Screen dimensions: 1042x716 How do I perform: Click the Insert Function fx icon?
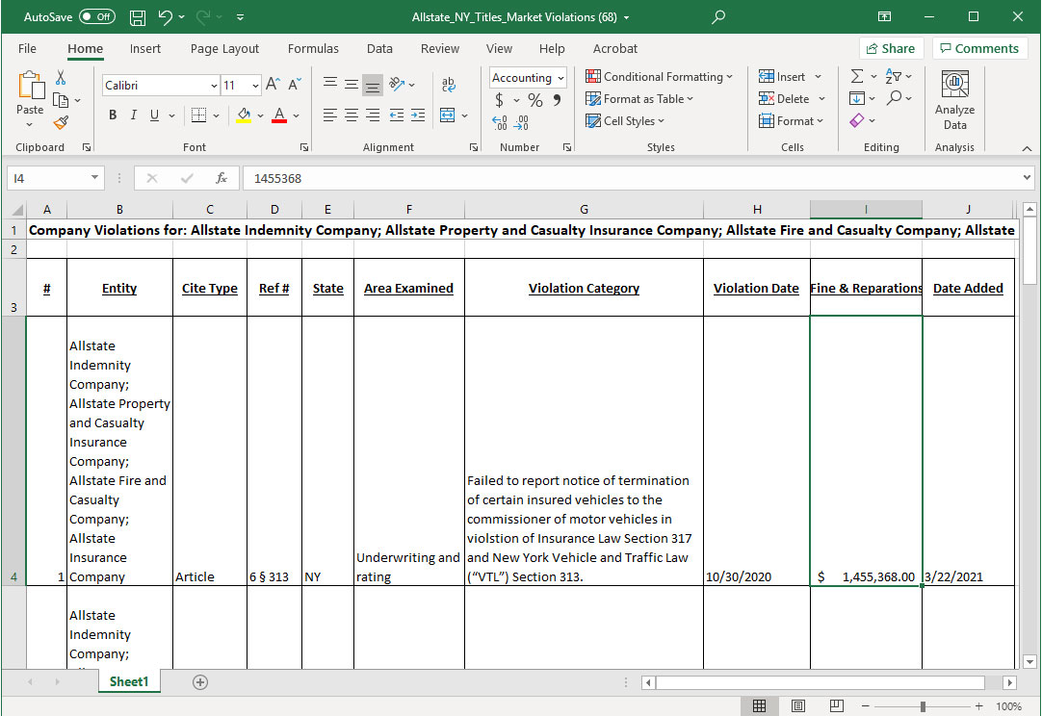pyautogui.click(x=221, y=178)
